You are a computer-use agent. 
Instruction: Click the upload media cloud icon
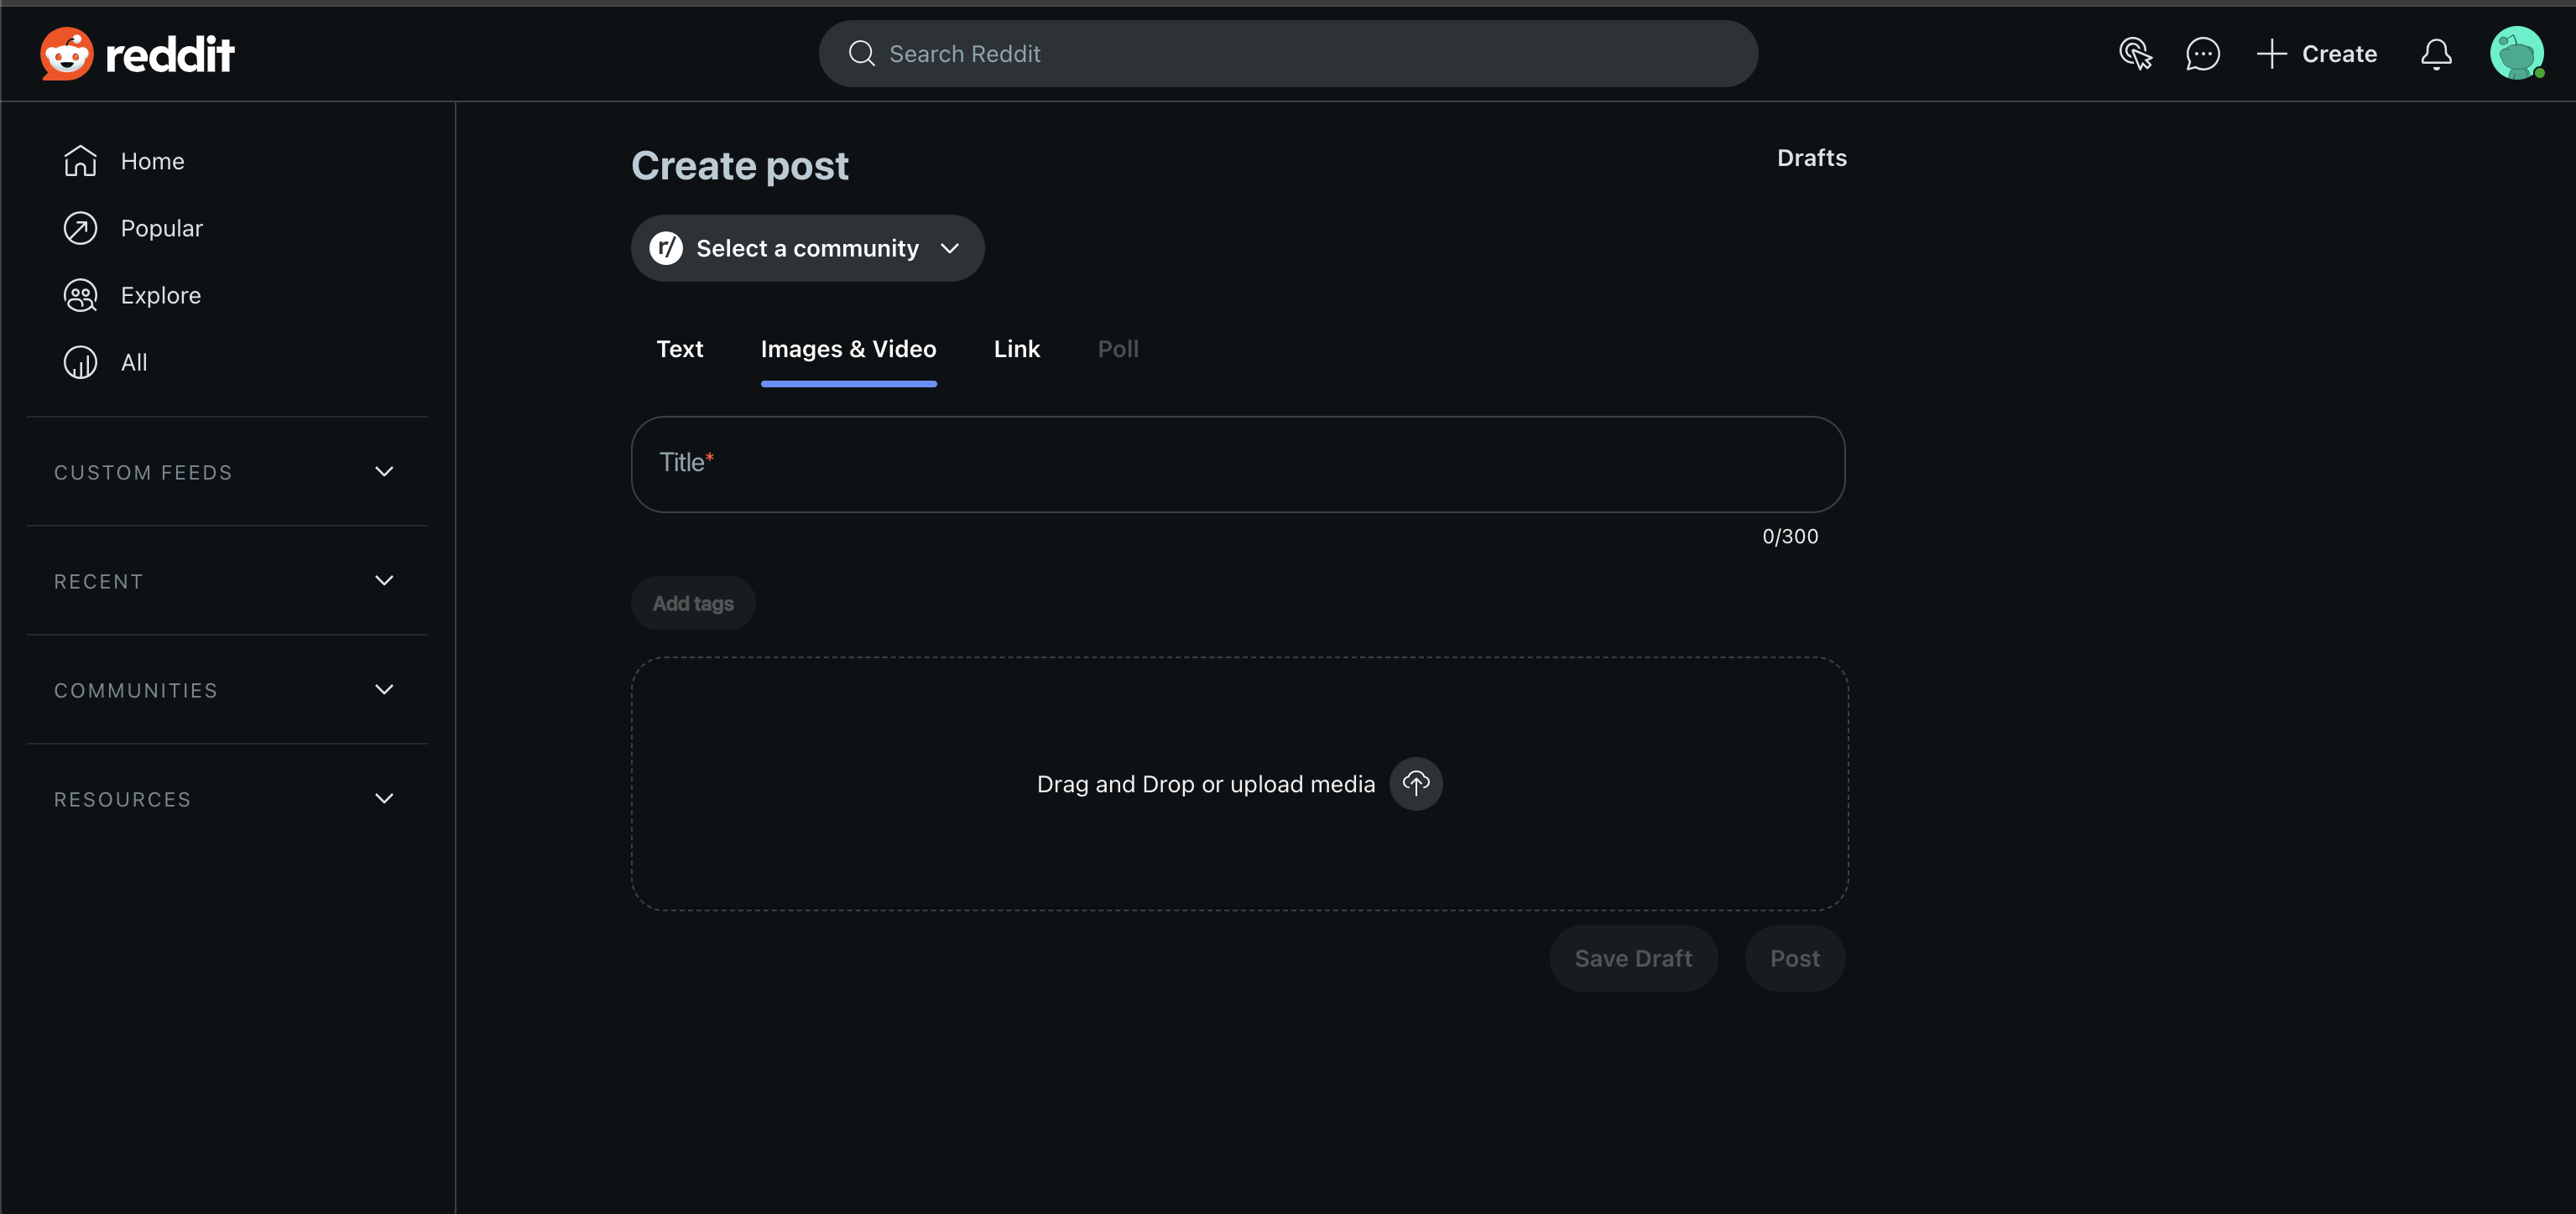click(x=1415, y=783)
